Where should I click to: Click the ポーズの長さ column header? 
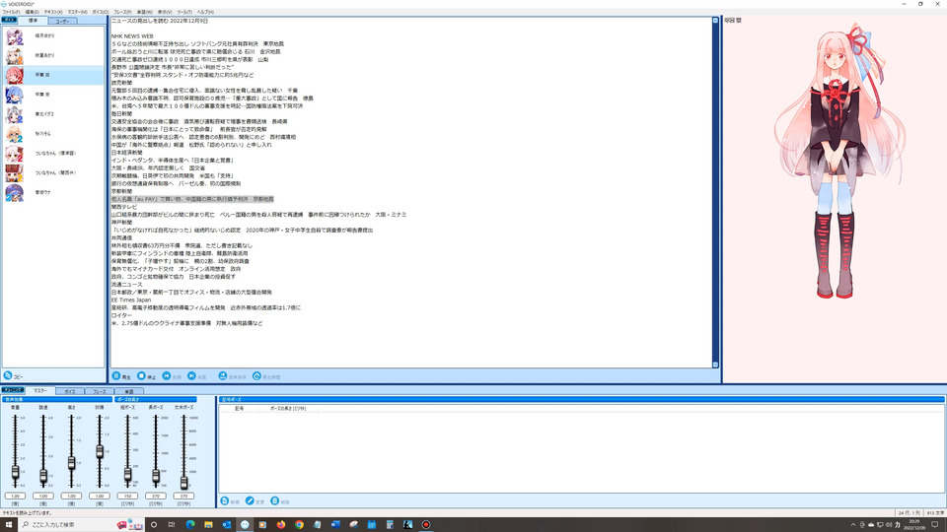click(287, 408)
